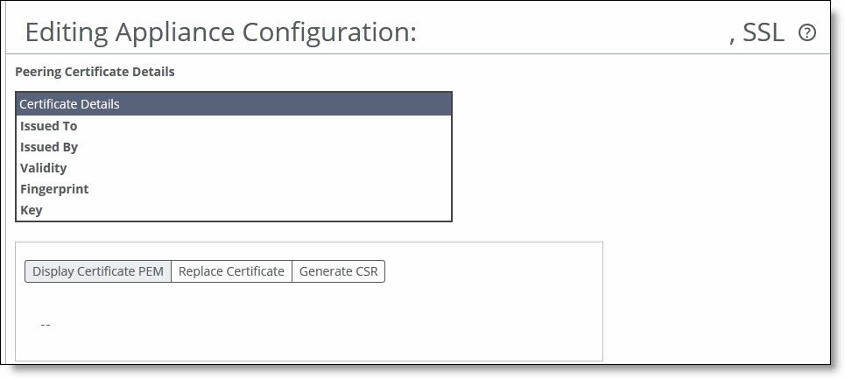The width and height of the screenshot is (845, 379).
Task: Select the Key row
Action: pyautogui.click(x=233, y=210)
